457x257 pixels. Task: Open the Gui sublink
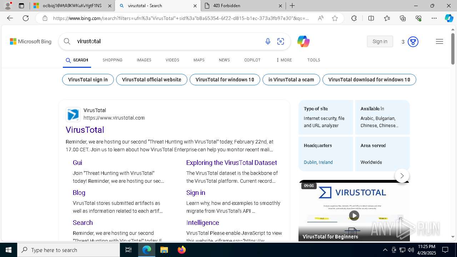(x=77, y=162)
